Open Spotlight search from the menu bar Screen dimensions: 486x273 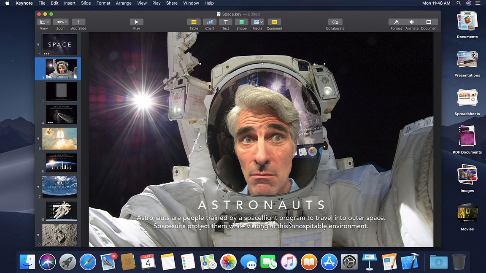pyautogui.click(x=458, y=3)
